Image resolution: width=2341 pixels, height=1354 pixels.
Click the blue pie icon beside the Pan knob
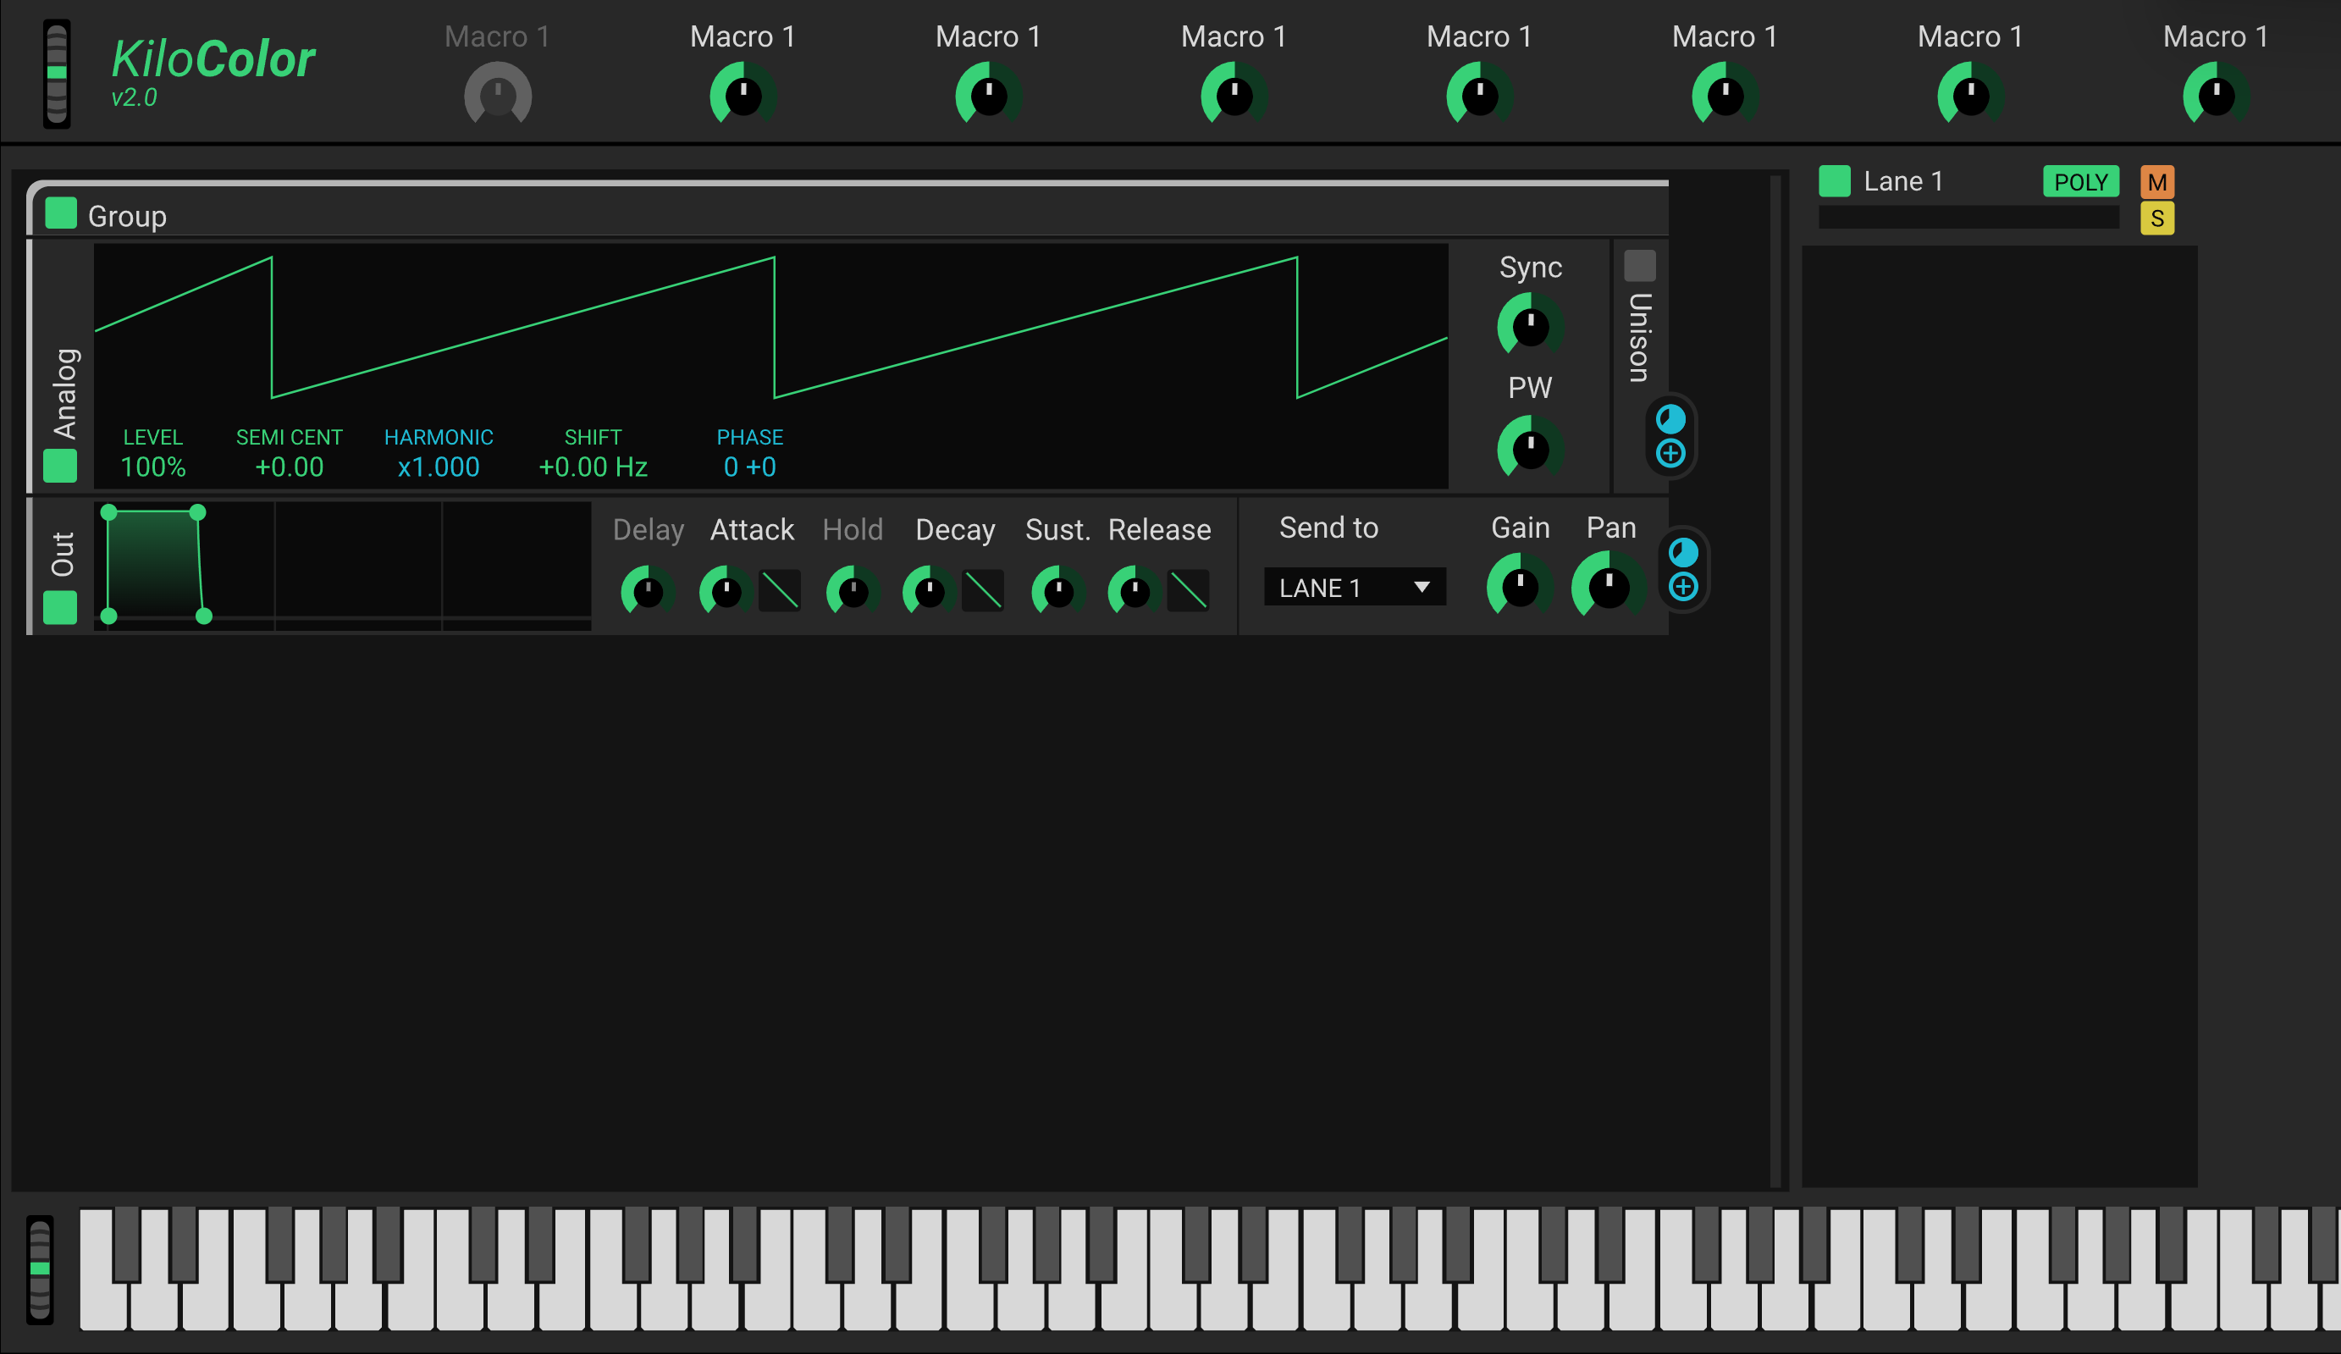point(1682,553)
